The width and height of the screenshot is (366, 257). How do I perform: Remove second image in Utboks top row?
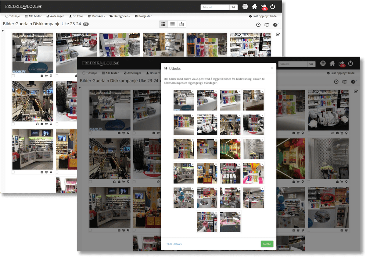pos(216,91)
